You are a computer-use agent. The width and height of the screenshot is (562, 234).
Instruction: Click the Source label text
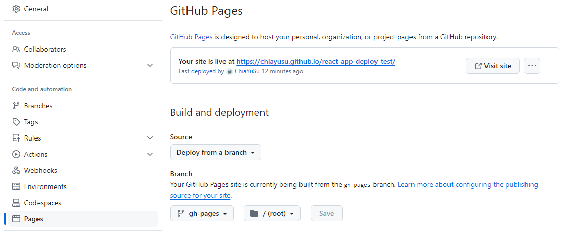181,137
